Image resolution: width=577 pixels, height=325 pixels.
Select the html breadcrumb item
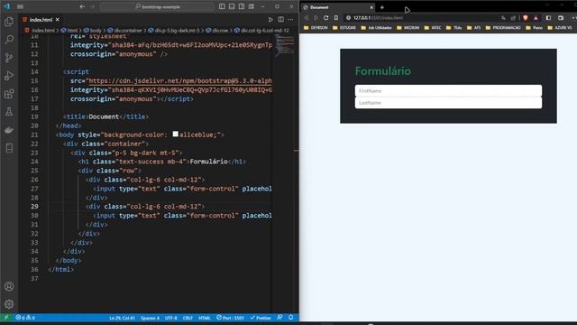(x=69, y=31)
